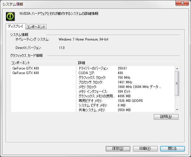Switch to the ディスプレイ tab
The height and width of the screenshot is (157, 191).
point(16,27)
